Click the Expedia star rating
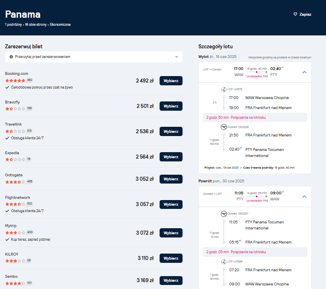This screenshot has height=289, width=326. click(x=15, y=159)
